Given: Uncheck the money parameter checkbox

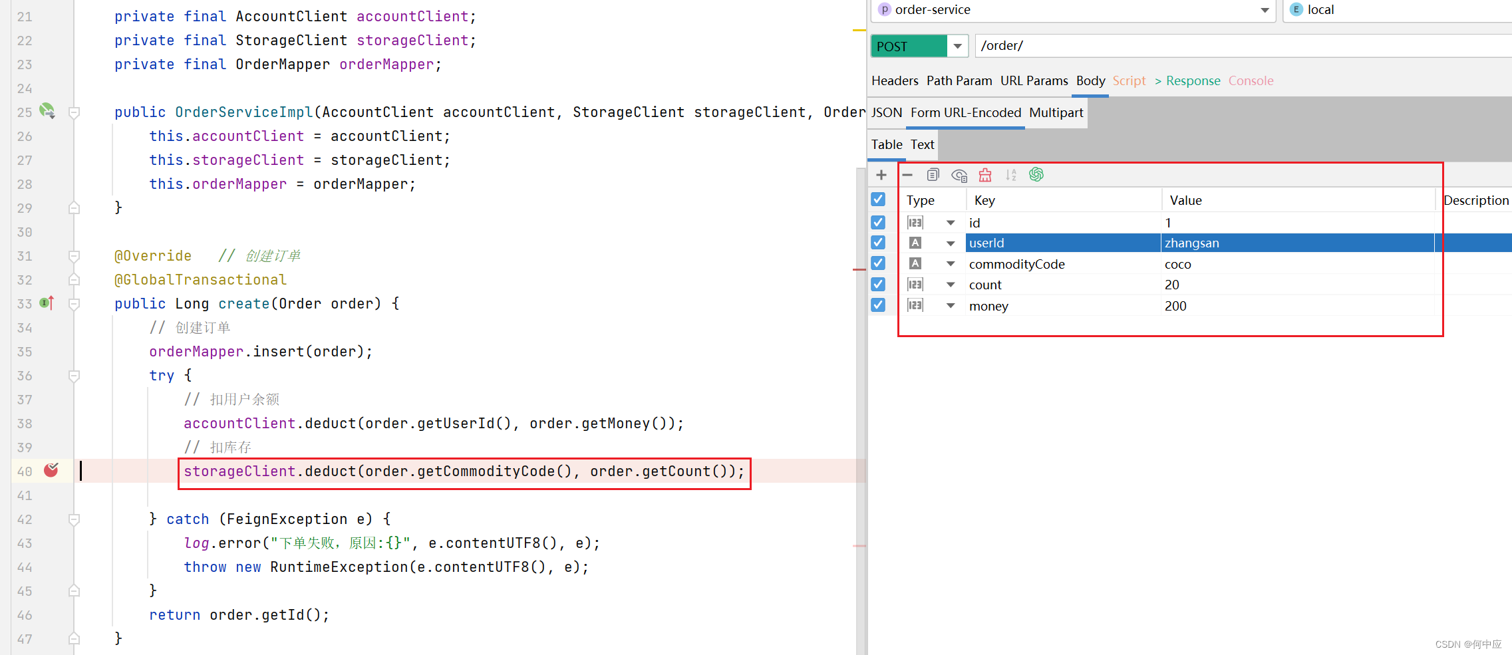Looking at the screenshot, I should tap(878, 305).
